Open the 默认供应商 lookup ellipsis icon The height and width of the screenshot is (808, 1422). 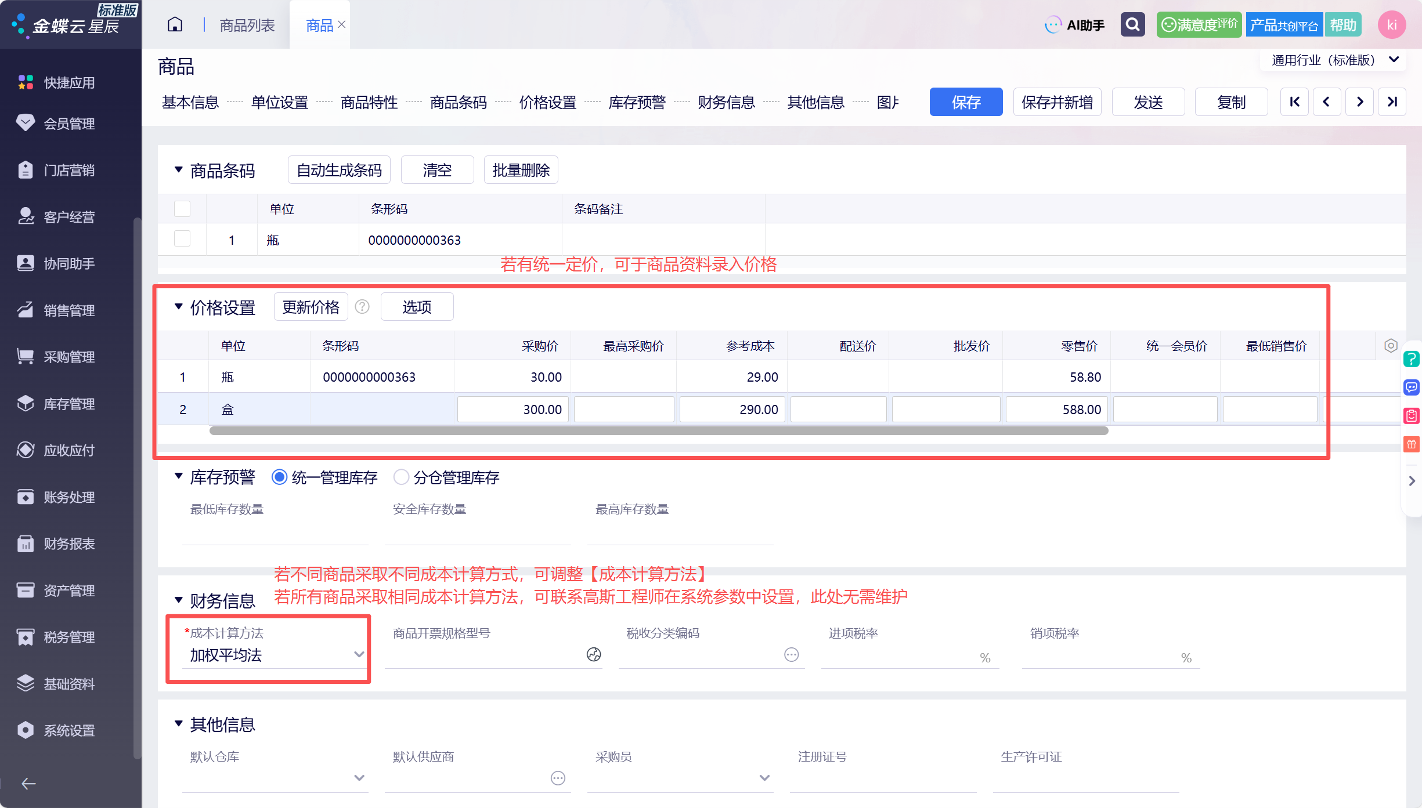pos(558,778)
